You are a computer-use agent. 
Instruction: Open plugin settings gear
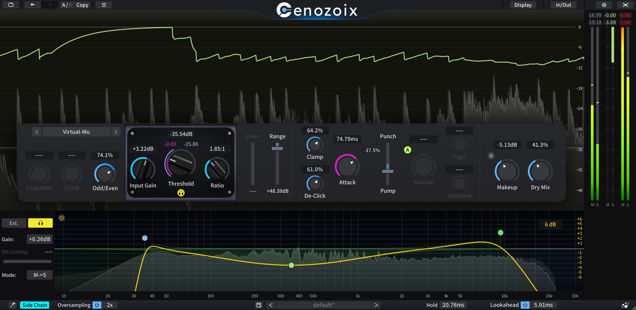604,5
